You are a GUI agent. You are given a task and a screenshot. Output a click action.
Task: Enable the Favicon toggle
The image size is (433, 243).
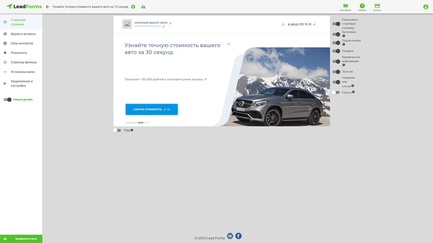pos(336,92)
